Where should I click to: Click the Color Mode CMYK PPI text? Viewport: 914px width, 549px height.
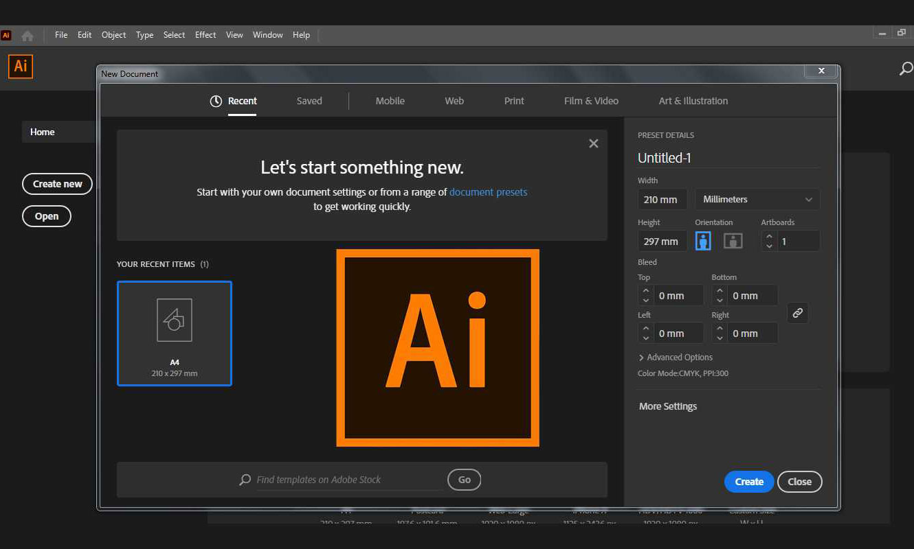[683, 374]
